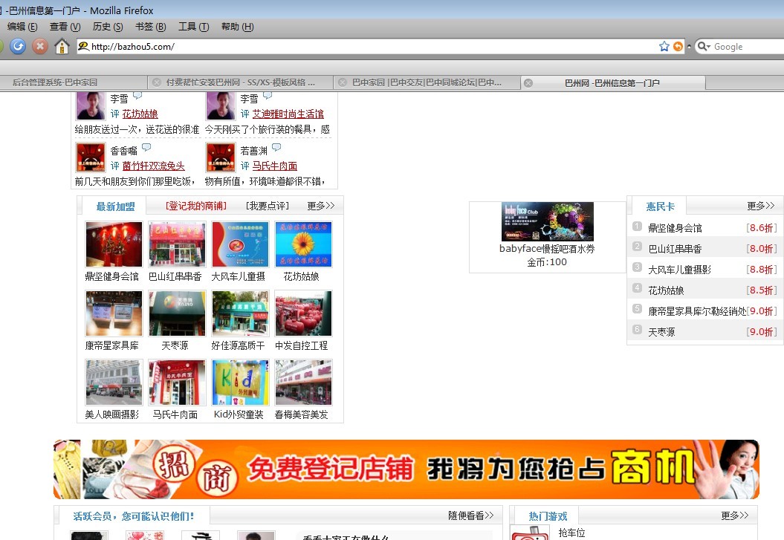Screen dimensions: 784x540
Task: Switch to the 付费帮忙安装巴州网 tab
Action: point(241,82)
